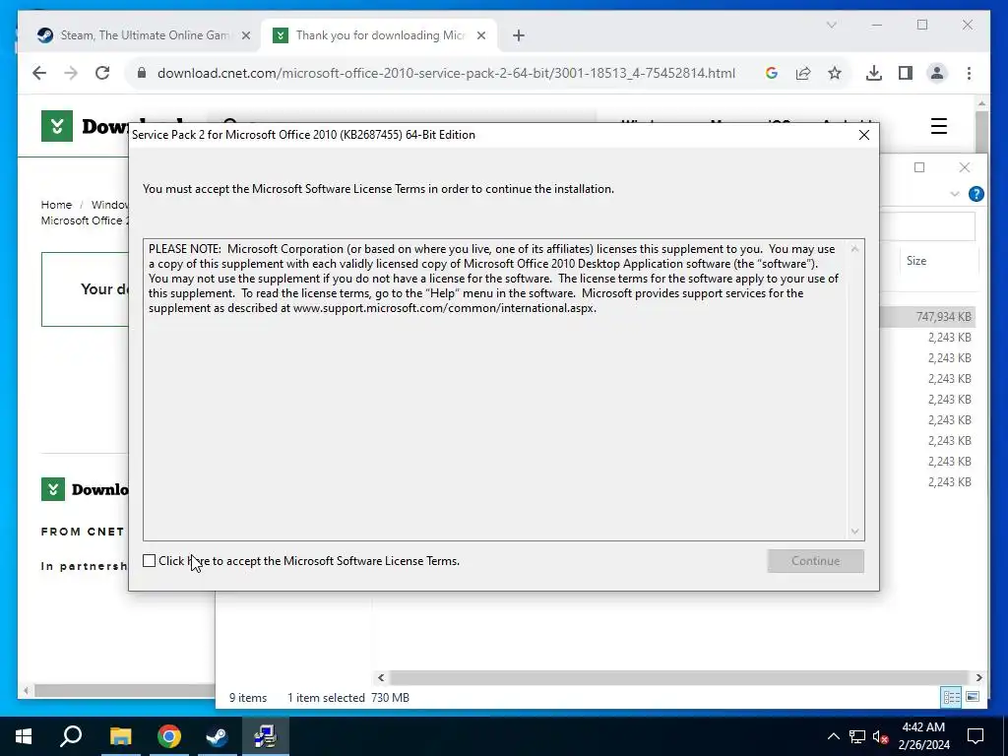This screenshot has width=1008, height=756.
Task: Close the Service Pack 2 installer dialog
Action: (x=864, y=134)
